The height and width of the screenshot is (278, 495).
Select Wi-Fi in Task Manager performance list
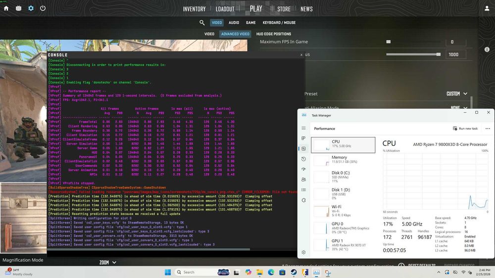coord(343,211)
